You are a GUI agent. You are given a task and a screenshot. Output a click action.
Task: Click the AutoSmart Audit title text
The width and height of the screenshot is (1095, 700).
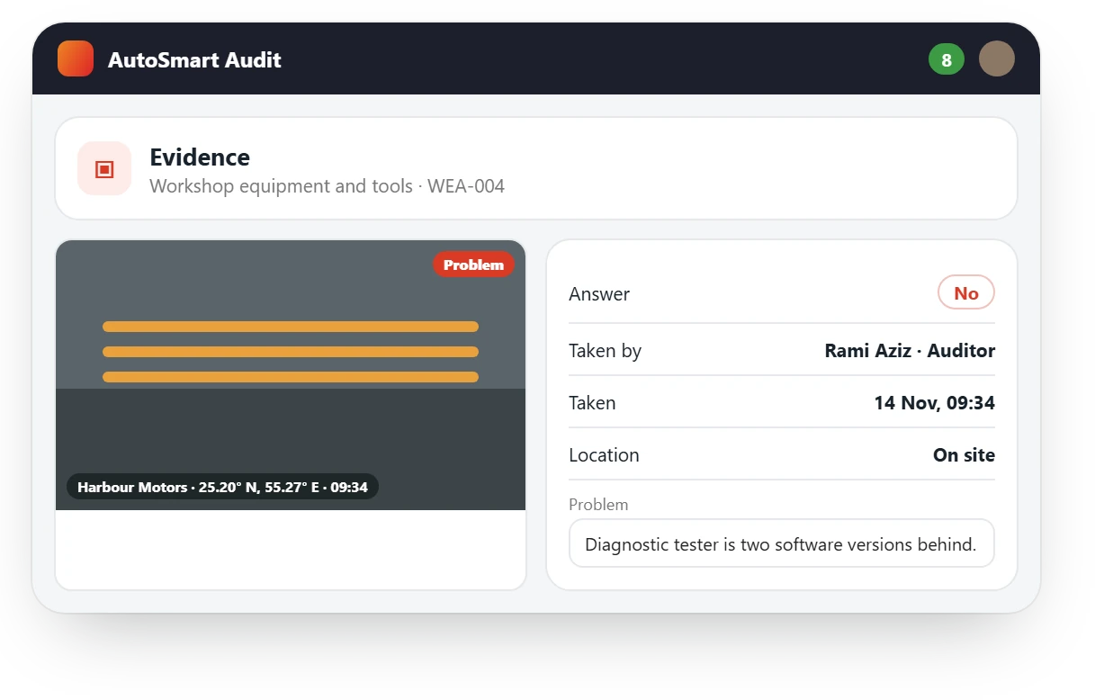point(194,60)
